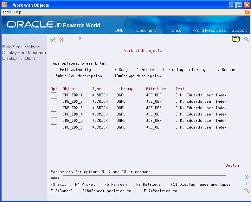Click F11=Display names and types
The width and height of the screenshot is (251, 202).
tap(201, 185)
